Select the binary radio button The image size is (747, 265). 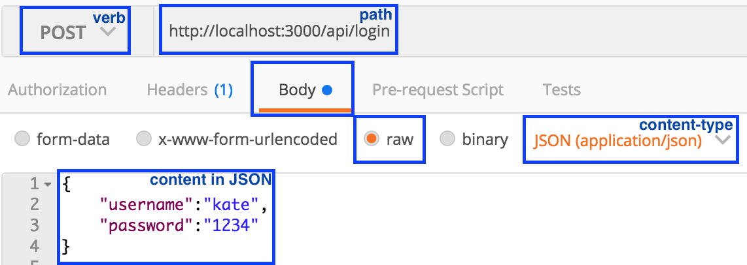447,139
